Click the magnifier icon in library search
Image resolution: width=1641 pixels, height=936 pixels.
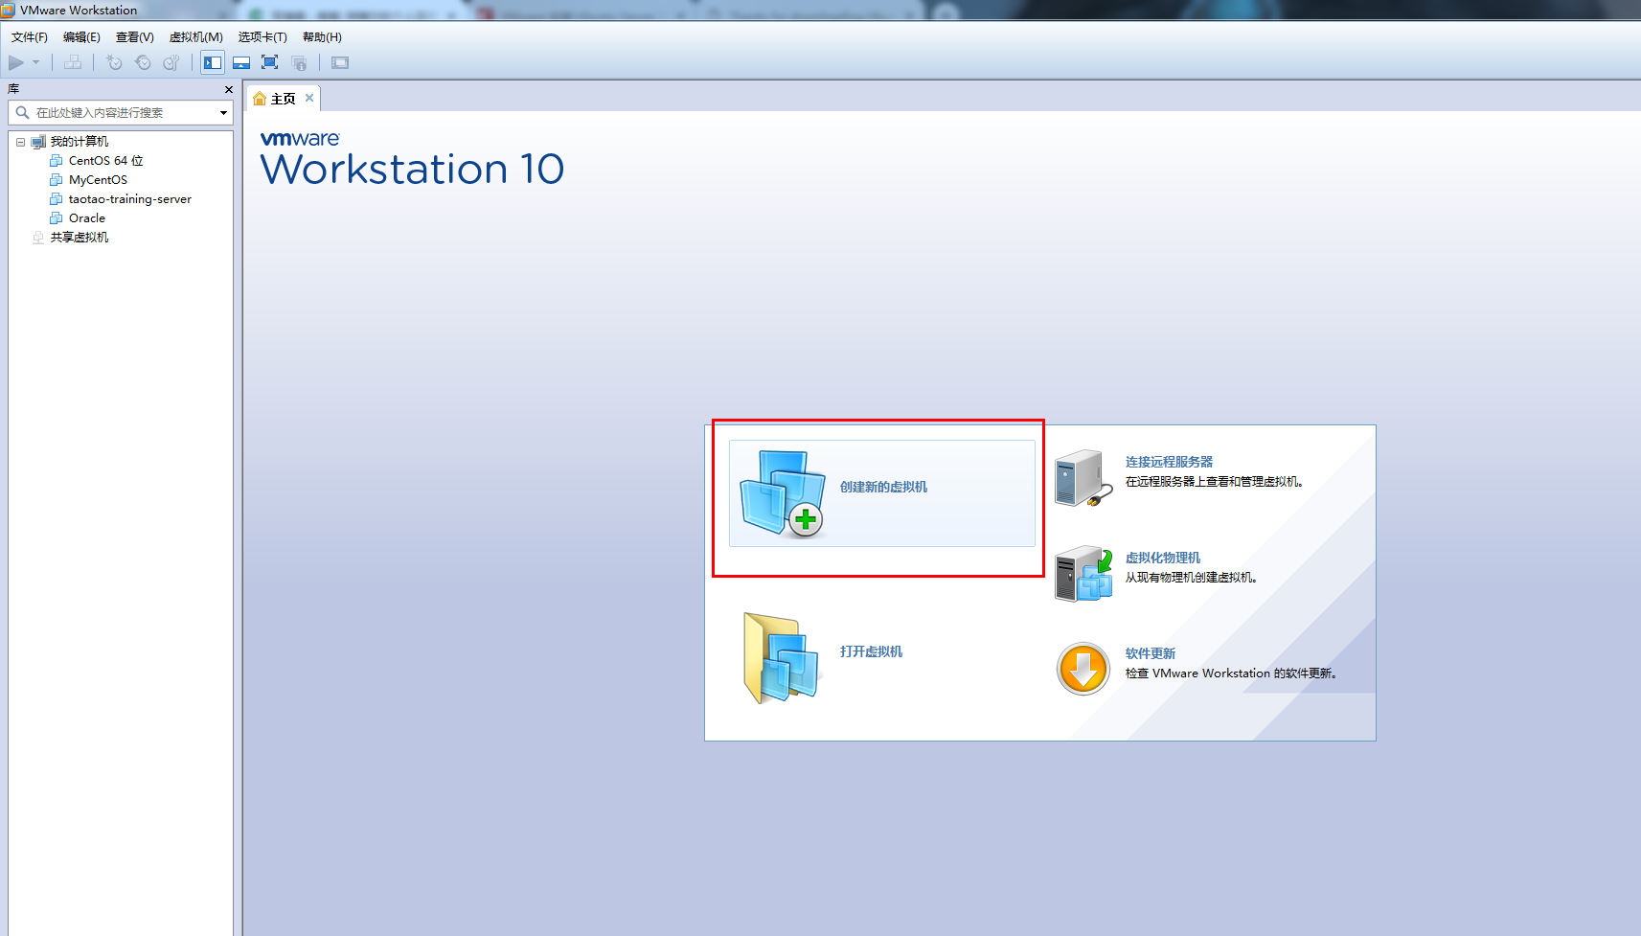coord(22,112)
